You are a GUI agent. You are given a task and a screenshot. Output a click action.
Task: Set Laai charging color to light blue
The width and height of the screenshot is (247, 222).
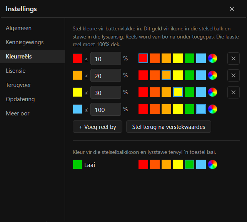pyautogui.click(x=201, y=165)
